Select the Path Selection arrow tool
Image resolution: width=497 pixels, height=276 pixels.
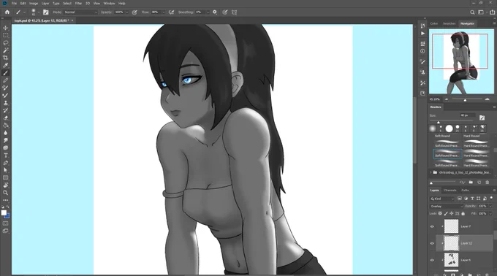click(x=5, y=170)
